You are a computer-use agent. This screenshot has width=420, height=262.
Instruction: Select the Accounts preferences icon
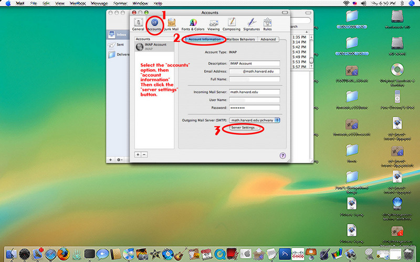tap(154, 24)
